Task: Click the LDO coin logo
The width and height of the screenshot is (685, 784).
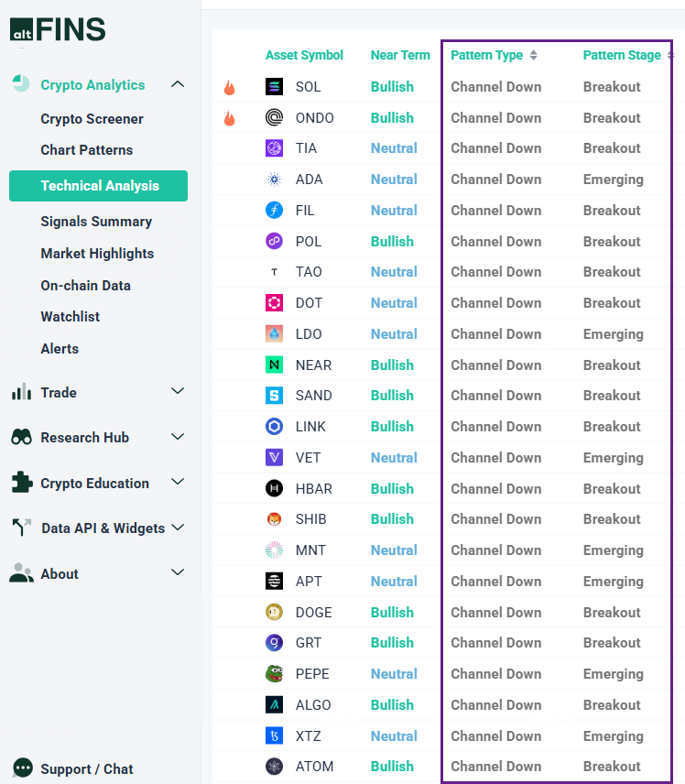Action: [x=274, y=333]
